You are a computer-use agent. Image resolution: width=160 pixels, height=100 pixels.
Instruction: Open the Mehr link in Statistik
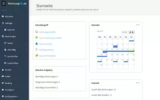pos(138,83)
